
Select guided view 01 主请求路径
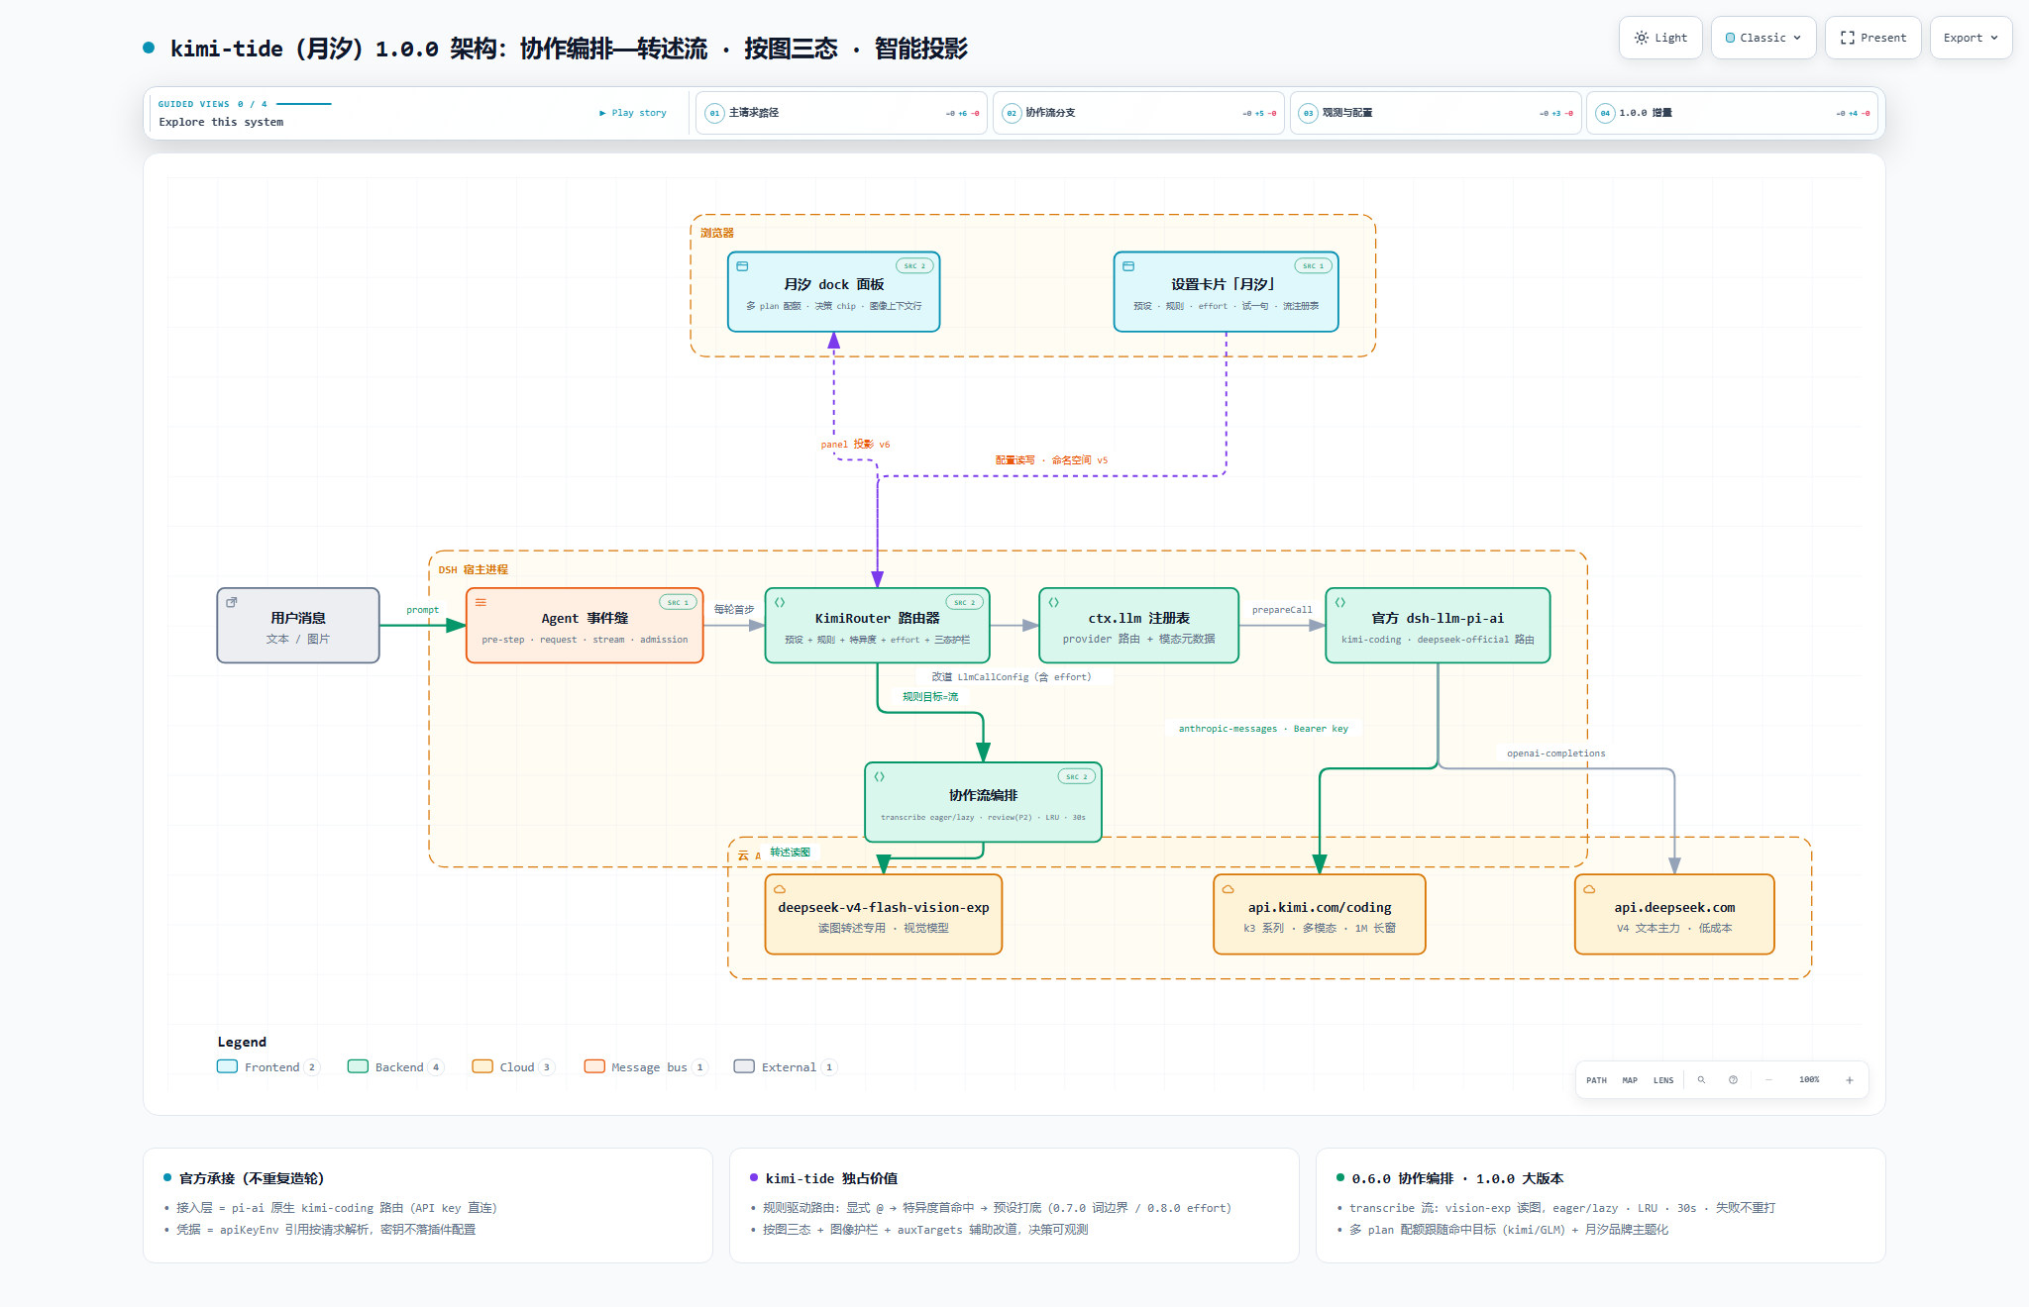tap(841, 113)
